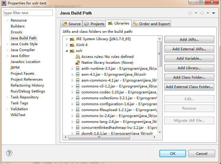Click the Access rules icon

pos(78,57)
